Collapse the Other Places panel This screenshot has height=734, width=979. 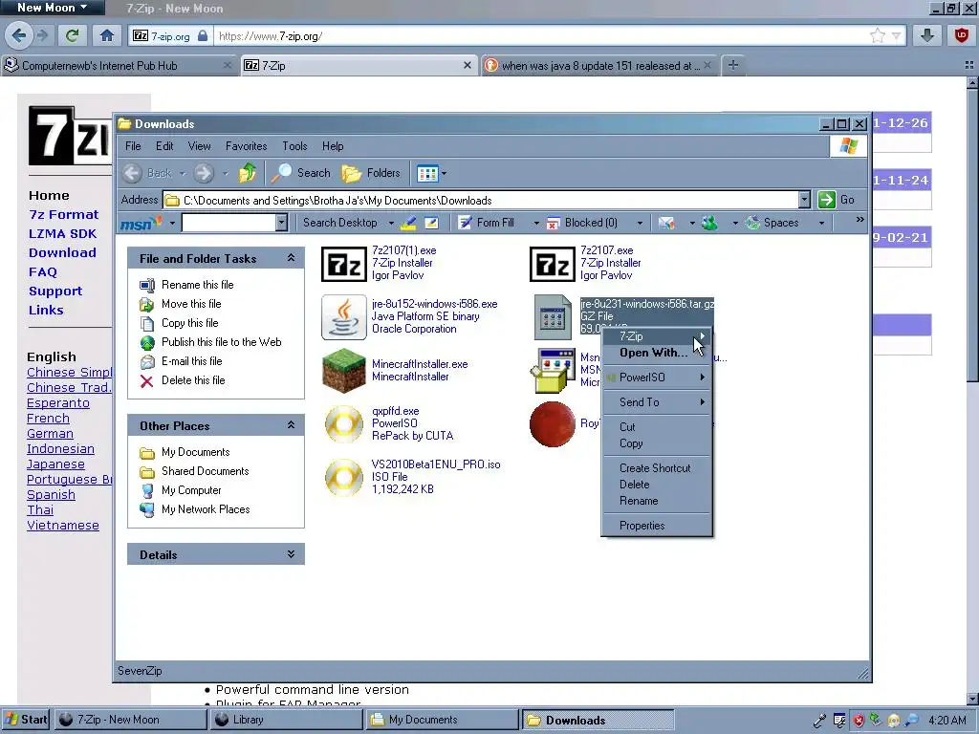[291, 425]
